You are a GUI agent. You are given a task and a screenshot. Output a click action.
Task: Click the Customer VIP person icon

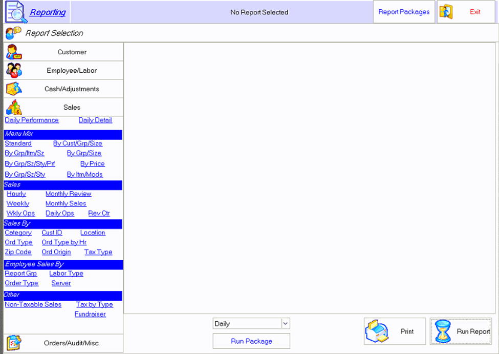point(14,52)
